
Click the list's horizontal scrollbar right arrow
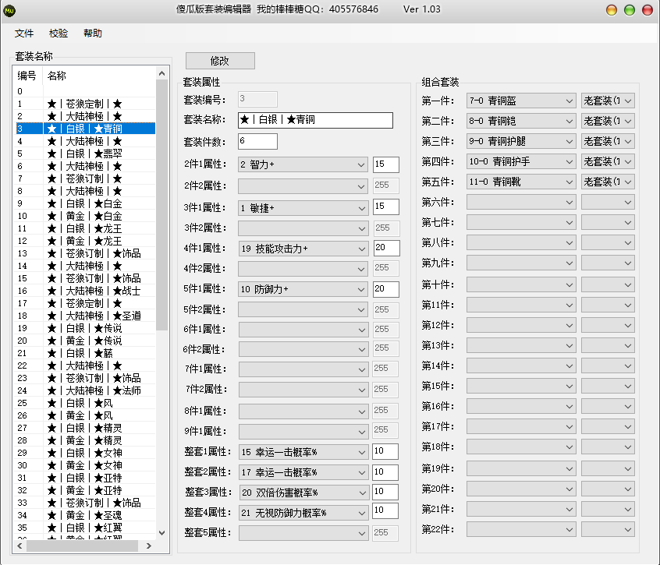point(148,546)
